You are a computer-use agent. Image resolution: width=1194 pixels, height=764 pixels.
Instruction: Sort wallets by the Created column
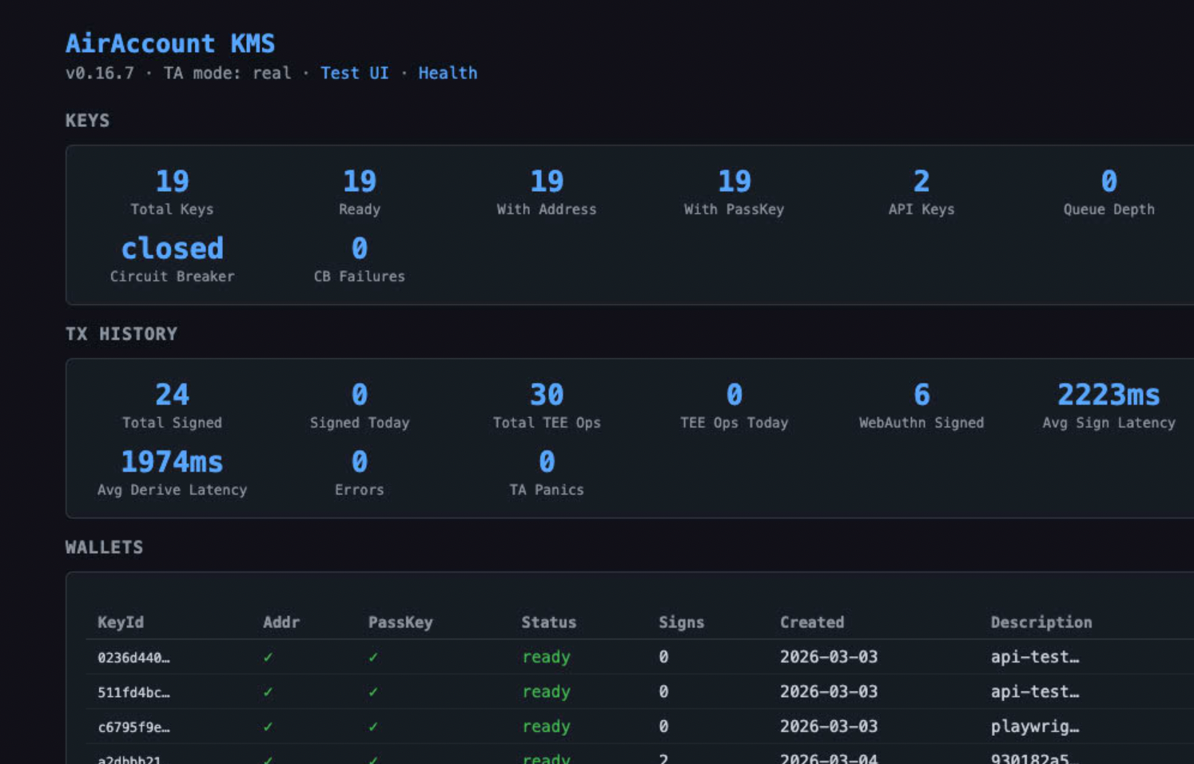coord(812,623)
